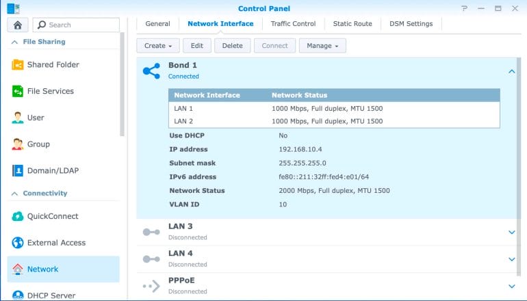Screen dimensions: 527x301
Task: Go to Control Panel home
Action: coord(18,25)
